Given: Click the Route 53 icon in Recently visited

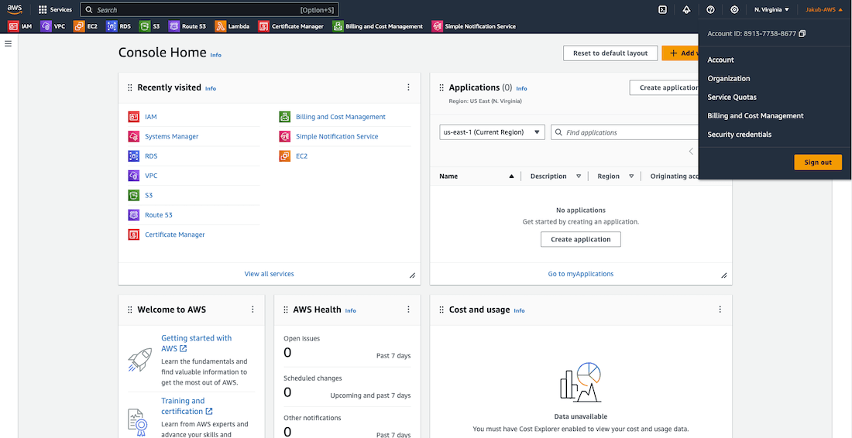Looking at the screenshot, I should pos(134,215).
